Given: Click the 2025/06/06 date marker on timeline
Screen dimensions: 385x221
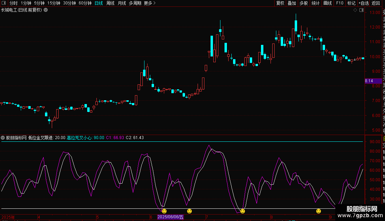Looking at the screenshot, I should click(170, 217).
